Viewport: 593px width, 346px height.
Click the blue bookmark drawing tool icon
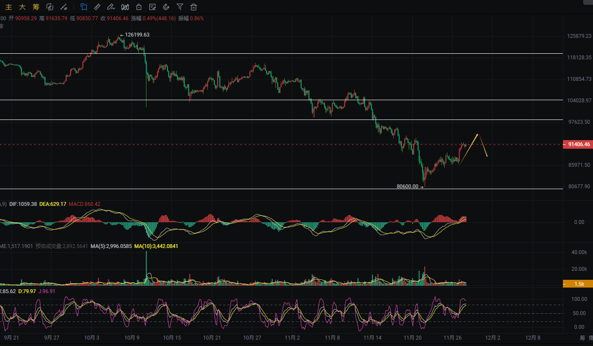coord(84,7)
